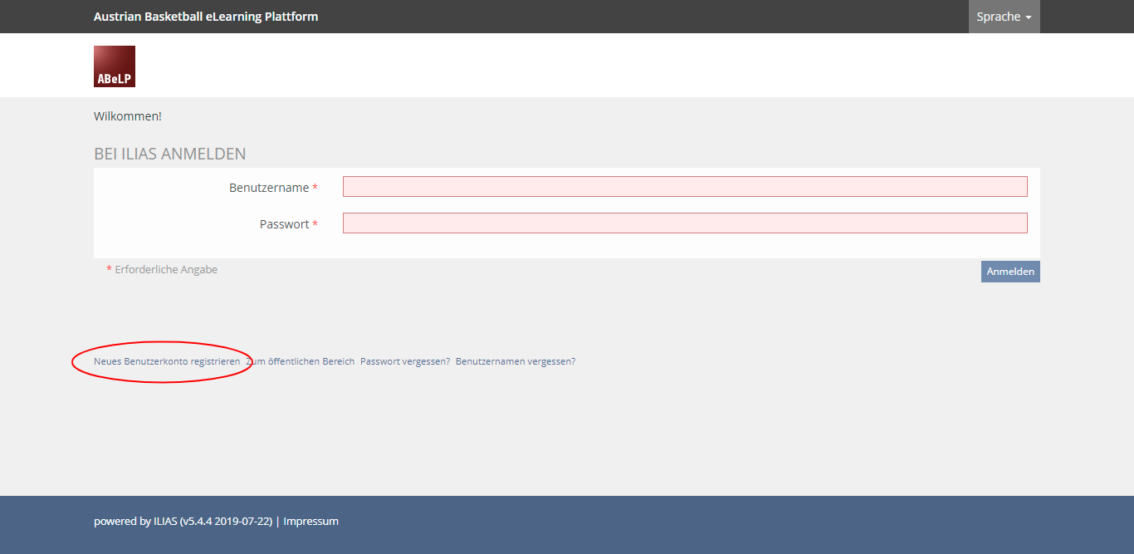Click the Passwort vergessen? link
The height and width of the screenshot is (554, 1134).
tap(405, 362)
